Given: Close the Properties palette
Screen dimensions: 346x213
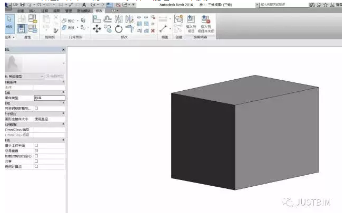Looking at the screenshot, I should pyautogui.click(x=63, y=50).
